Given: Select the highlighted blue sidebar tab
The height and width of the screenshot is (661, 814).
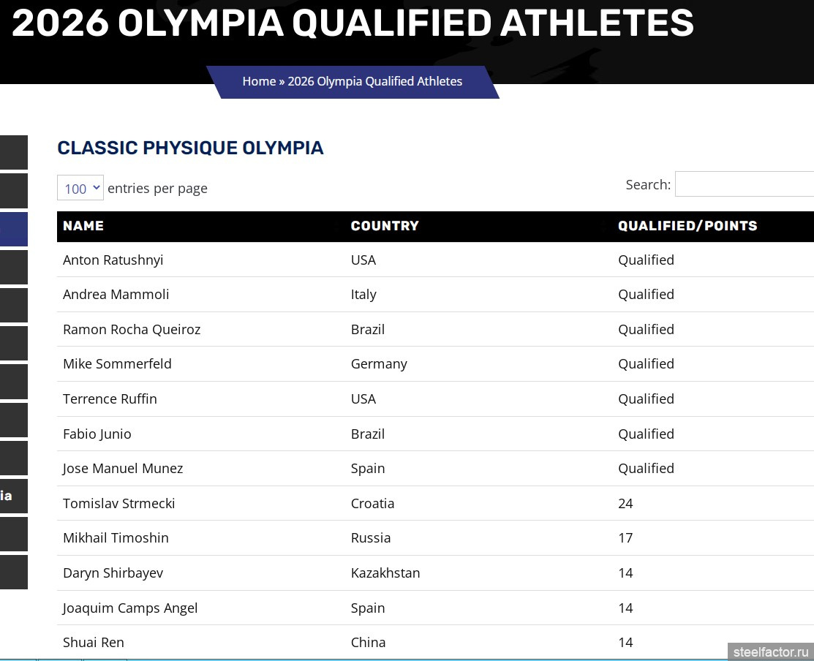Looking at the screenshot, I should (14, 229).
